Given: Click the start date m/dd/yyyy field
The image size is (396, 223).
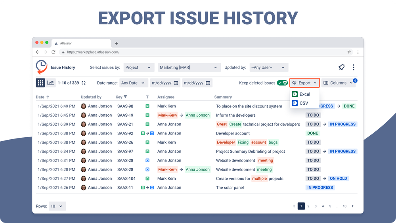Looking at the screenshot, I should point(165,83).
